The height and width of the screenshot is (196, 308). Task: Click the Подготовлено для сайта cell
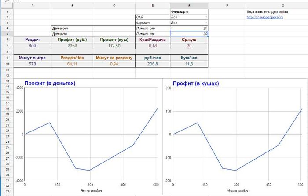pos(277,12)
